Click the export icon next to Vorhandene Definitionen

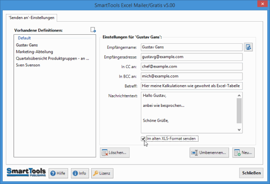93,30
